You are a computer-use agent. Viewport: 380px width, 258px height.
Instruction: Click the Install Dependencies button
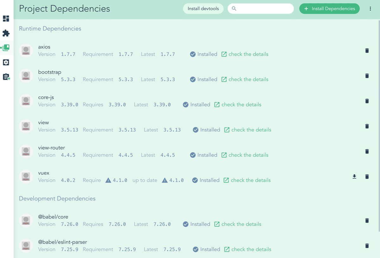[329, 9]
